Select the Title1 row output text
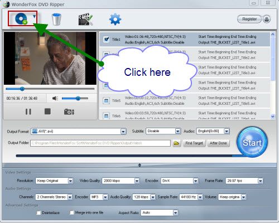The height and width of the screenshot is (223, 279). coord(227,42)
